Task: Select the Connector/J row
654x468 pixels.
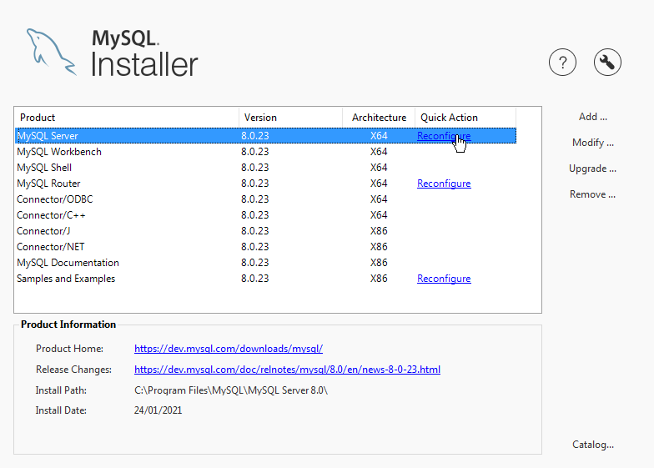Action: coord(265,231)
